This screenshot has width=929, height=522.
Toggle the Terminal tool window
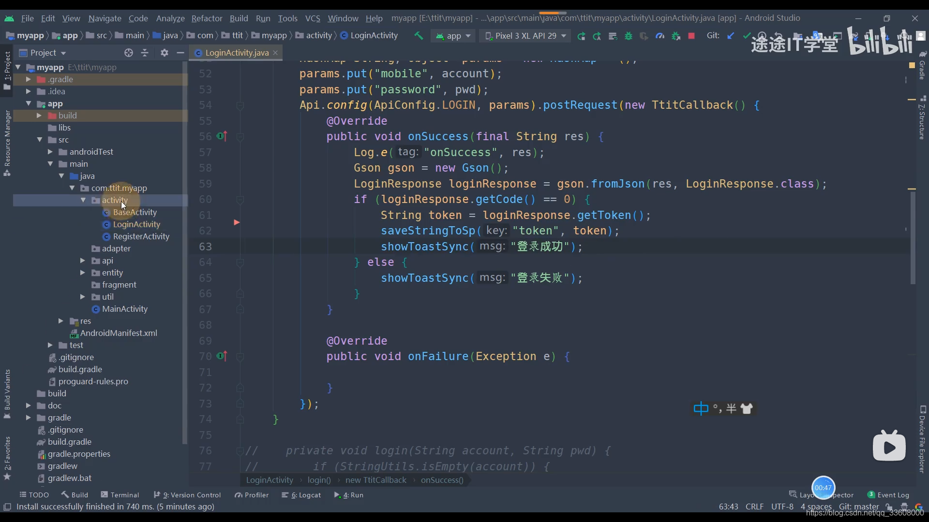(x=120, y=495)
